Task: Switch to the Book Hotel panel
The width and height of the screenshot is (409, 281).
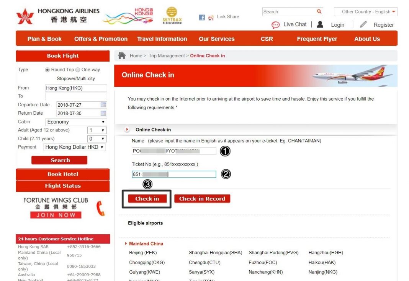Action: click(x=63, y=174)
